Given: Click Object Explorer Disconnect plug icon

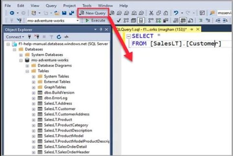Looking at the screenshot, I should (x=37, y=36).
